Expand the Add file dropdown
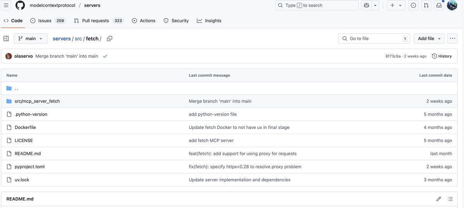This screenshot has height=208, width=464. (x=429, y=39)
